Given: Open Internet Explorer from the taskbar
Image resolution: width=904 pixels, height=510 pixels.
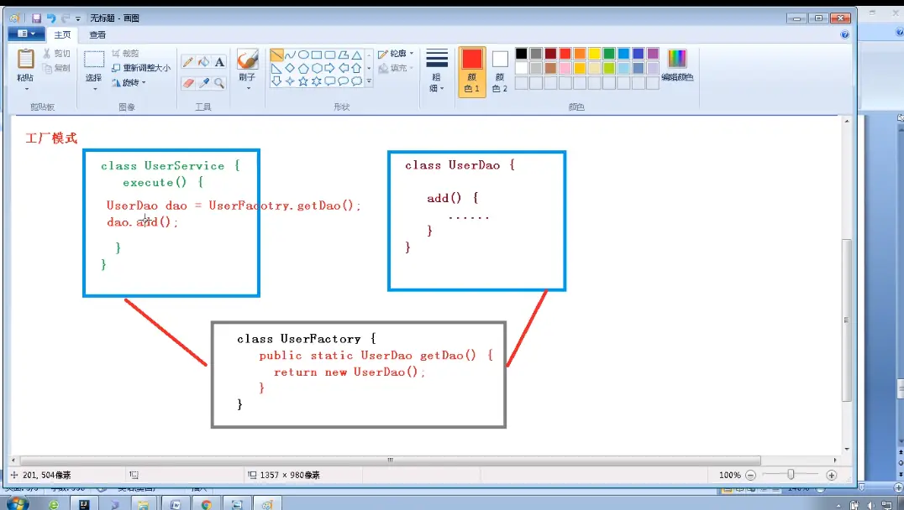Looking at the screenshot, I should pyautogui.click(x=54, y=505).
